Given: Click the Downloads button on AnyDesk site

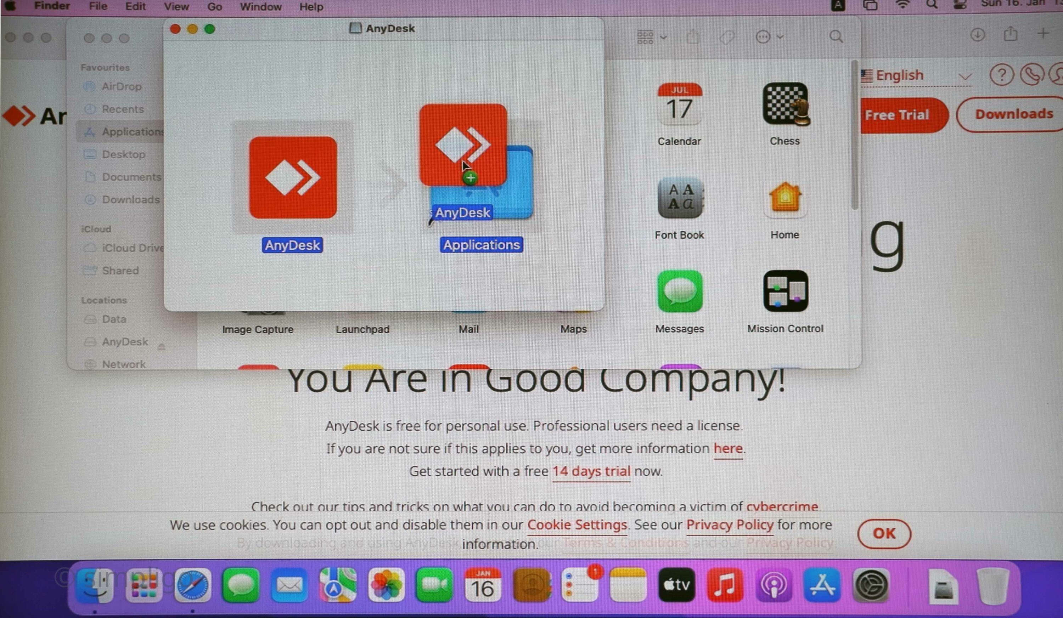Looking at the screenshot, I should coord(1015,114).
